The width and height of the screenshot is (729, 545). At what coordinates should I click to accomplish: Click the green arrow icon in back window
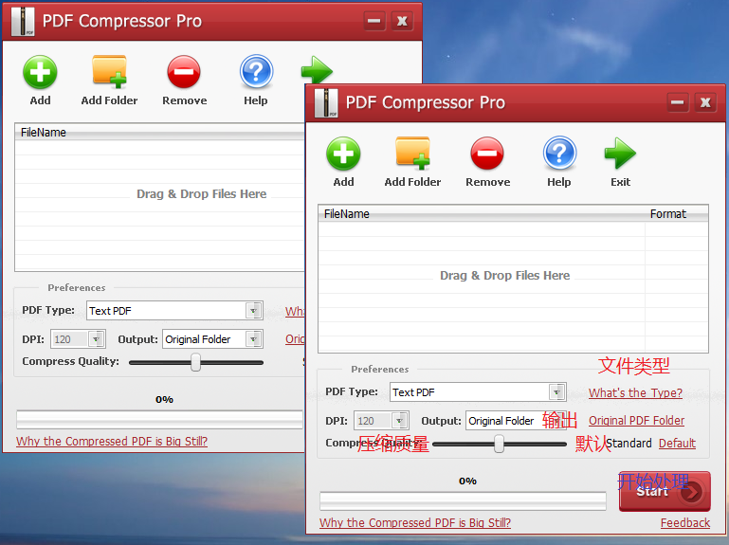(317, 71)
